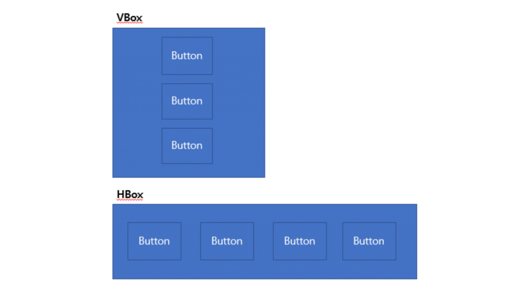Screen dimensions: 508x300
Task: Click gap between second and third HBox buttons
Action: 263,241
